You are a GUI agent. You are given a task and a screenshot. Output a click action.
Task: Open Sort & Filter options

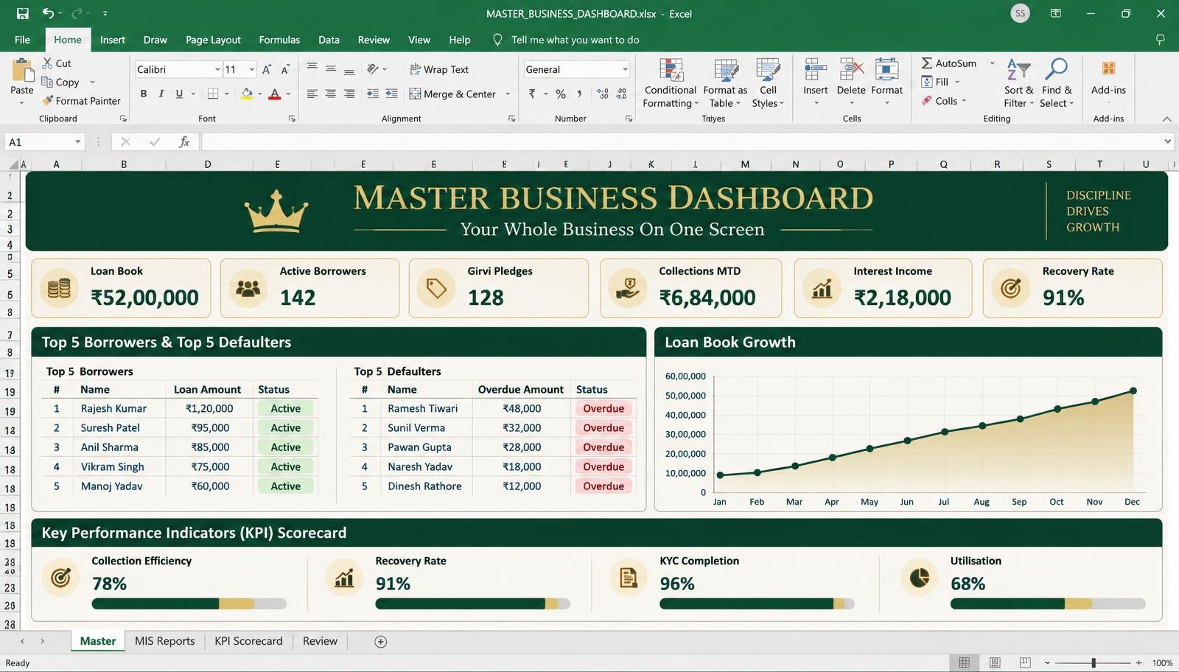tap(1018, 83)
